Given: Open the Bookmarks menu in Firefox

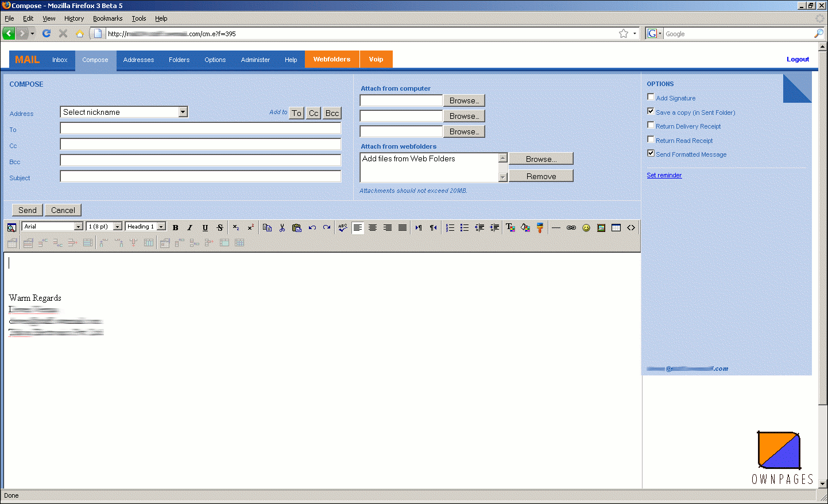Looking at the screenshot, I should (x=108, y=18).
